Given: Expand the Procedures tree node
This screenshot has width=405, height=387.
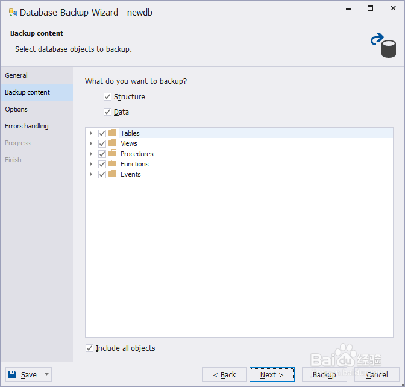Looking at the screenshot, I should [x=90, y=154].
